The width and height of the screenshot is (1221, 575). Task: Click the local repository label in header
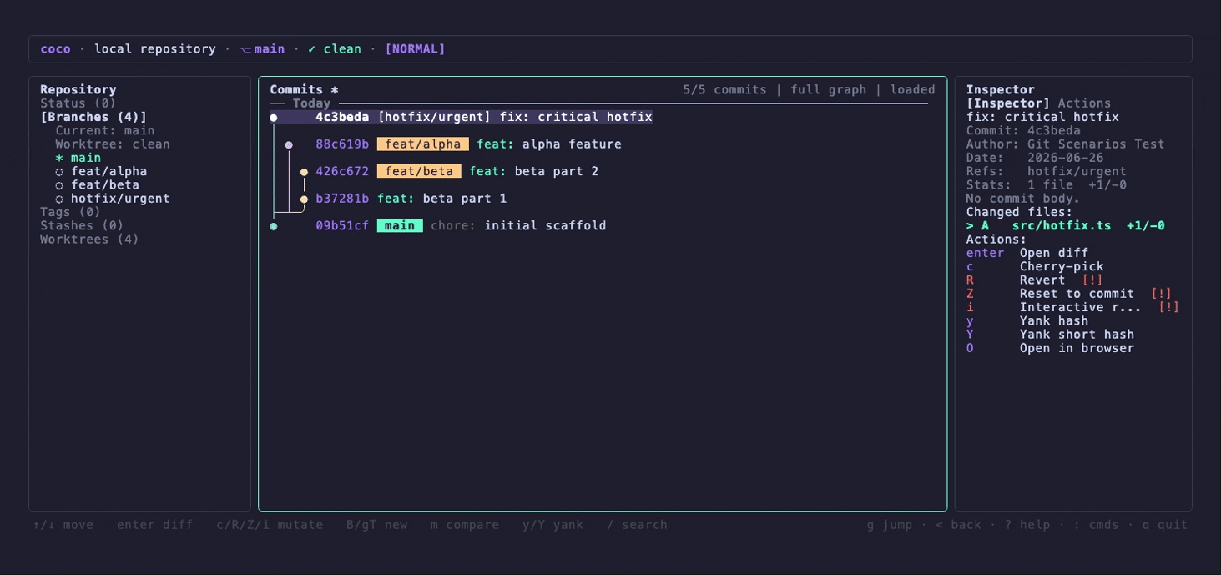[x=154, y=49]
